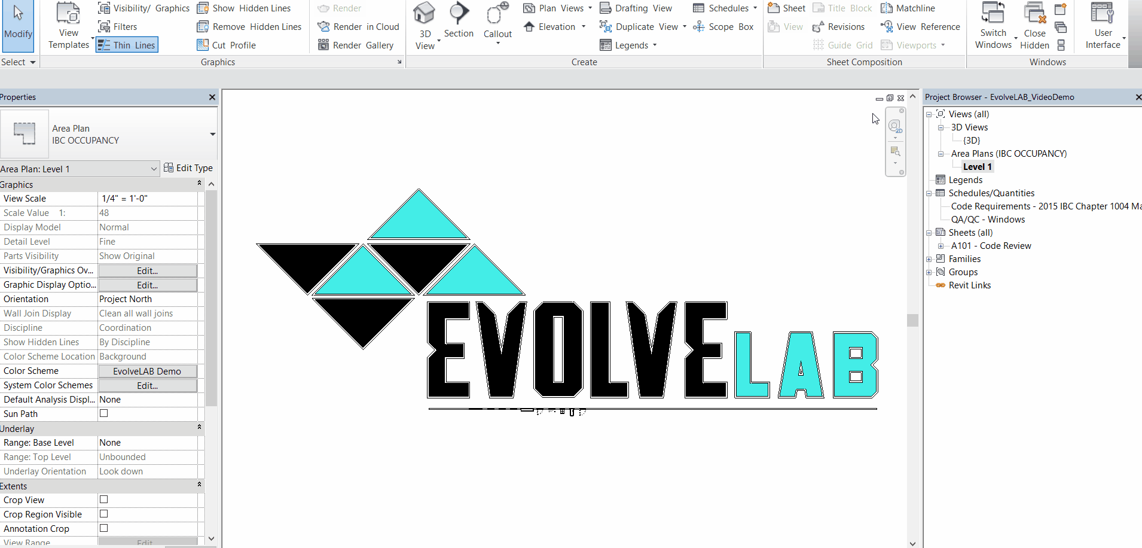The width and height of the screenshot is (1142, 548).
Task: Toggle Thin Lines mode
Action: click(127, 45)
